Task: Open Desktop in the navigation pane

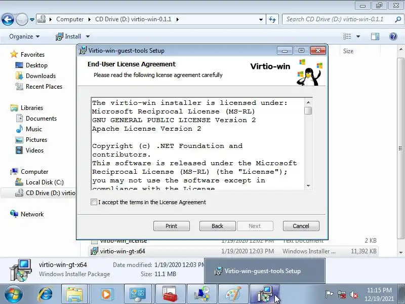Action: 36,65
